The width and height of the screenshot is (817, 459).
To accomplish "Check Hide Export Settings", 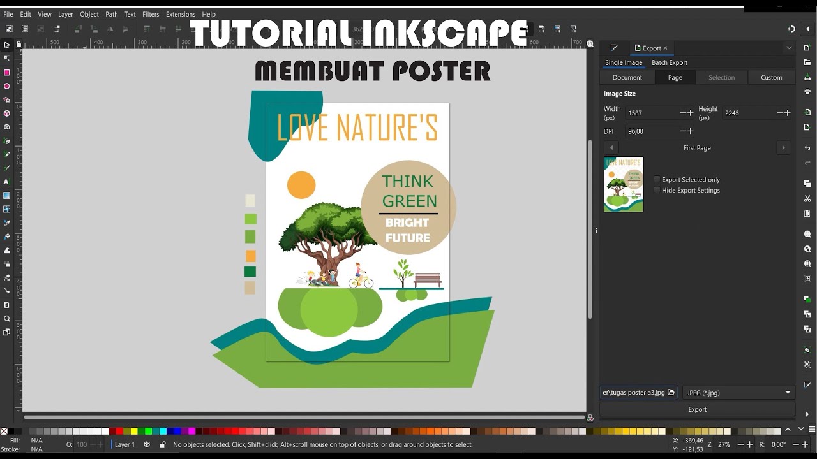I will coord(657,190).
